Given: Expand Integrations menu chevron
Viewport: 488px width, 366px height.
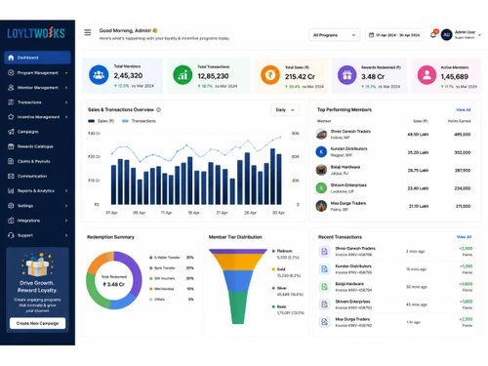Looking at the screenshot, I should point(66,221).
